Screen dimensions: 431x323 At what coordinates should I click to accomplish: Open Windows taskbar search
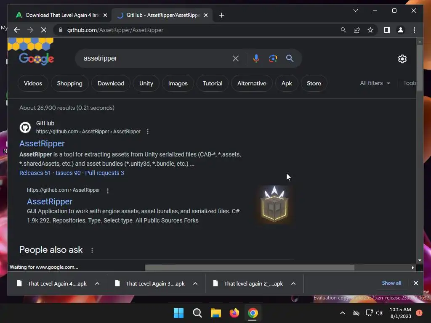pyautogui.click(x=197, y=313)
